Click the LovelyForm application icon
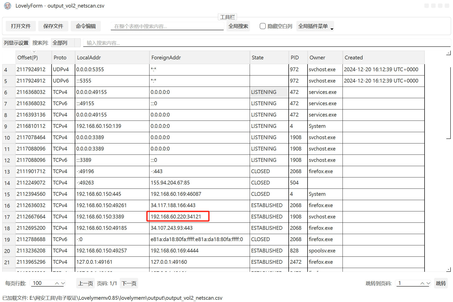 (8, 6)
